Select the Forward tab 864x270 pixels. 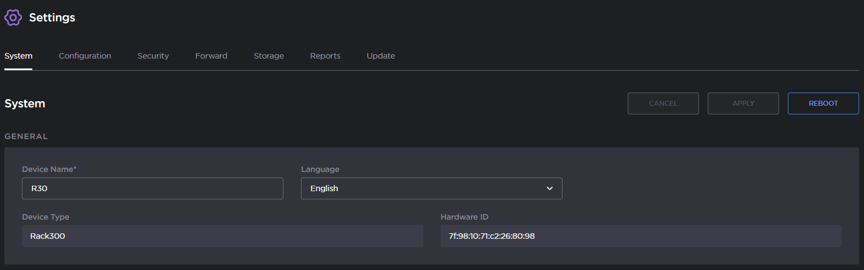point(211,56)
